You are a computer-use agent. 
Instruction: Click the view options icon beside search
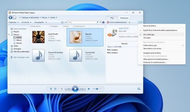63,22
